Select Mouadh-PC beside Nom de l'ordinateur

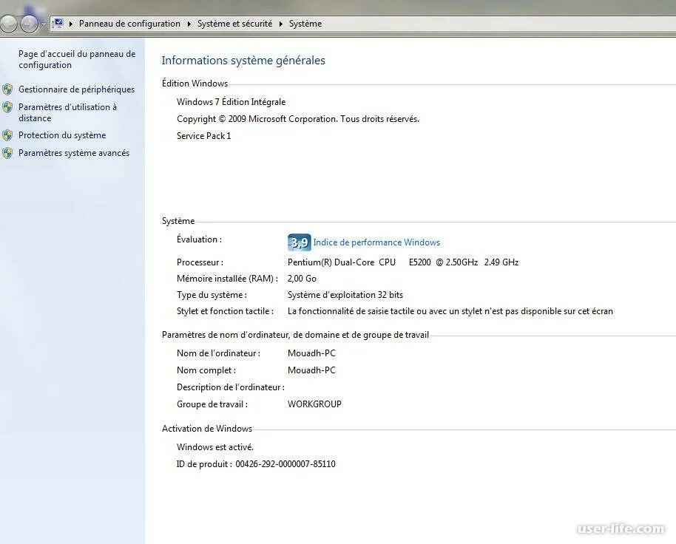point(311,353)
